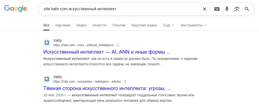259x106 pixels.
Task: Open result 'Тёмная сторона искусственного интеллекта: угрозы'
Action: (x=107, y=88)
